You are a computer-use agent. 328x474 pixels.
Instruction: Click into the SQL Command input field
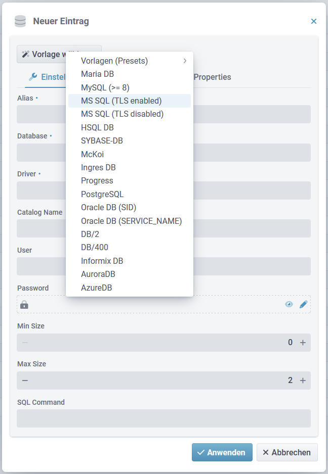click(x=163, y=418)
